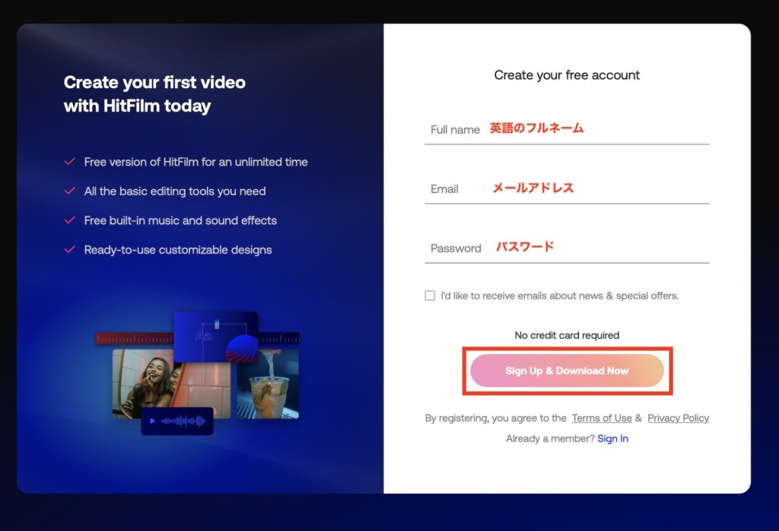Click the Password input field

pyautogui.click(x=567, y=248)
